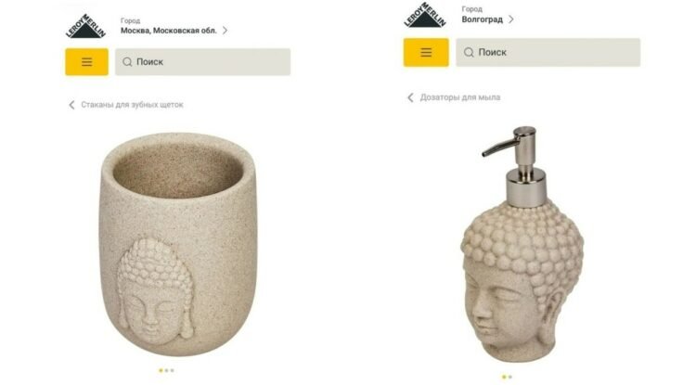Image resolution: width=696 pixels, height=385 pixels.
Task: Click the Leroy Merlin logo on right screen
Action: pyautogui.click(x=425, y=15)
